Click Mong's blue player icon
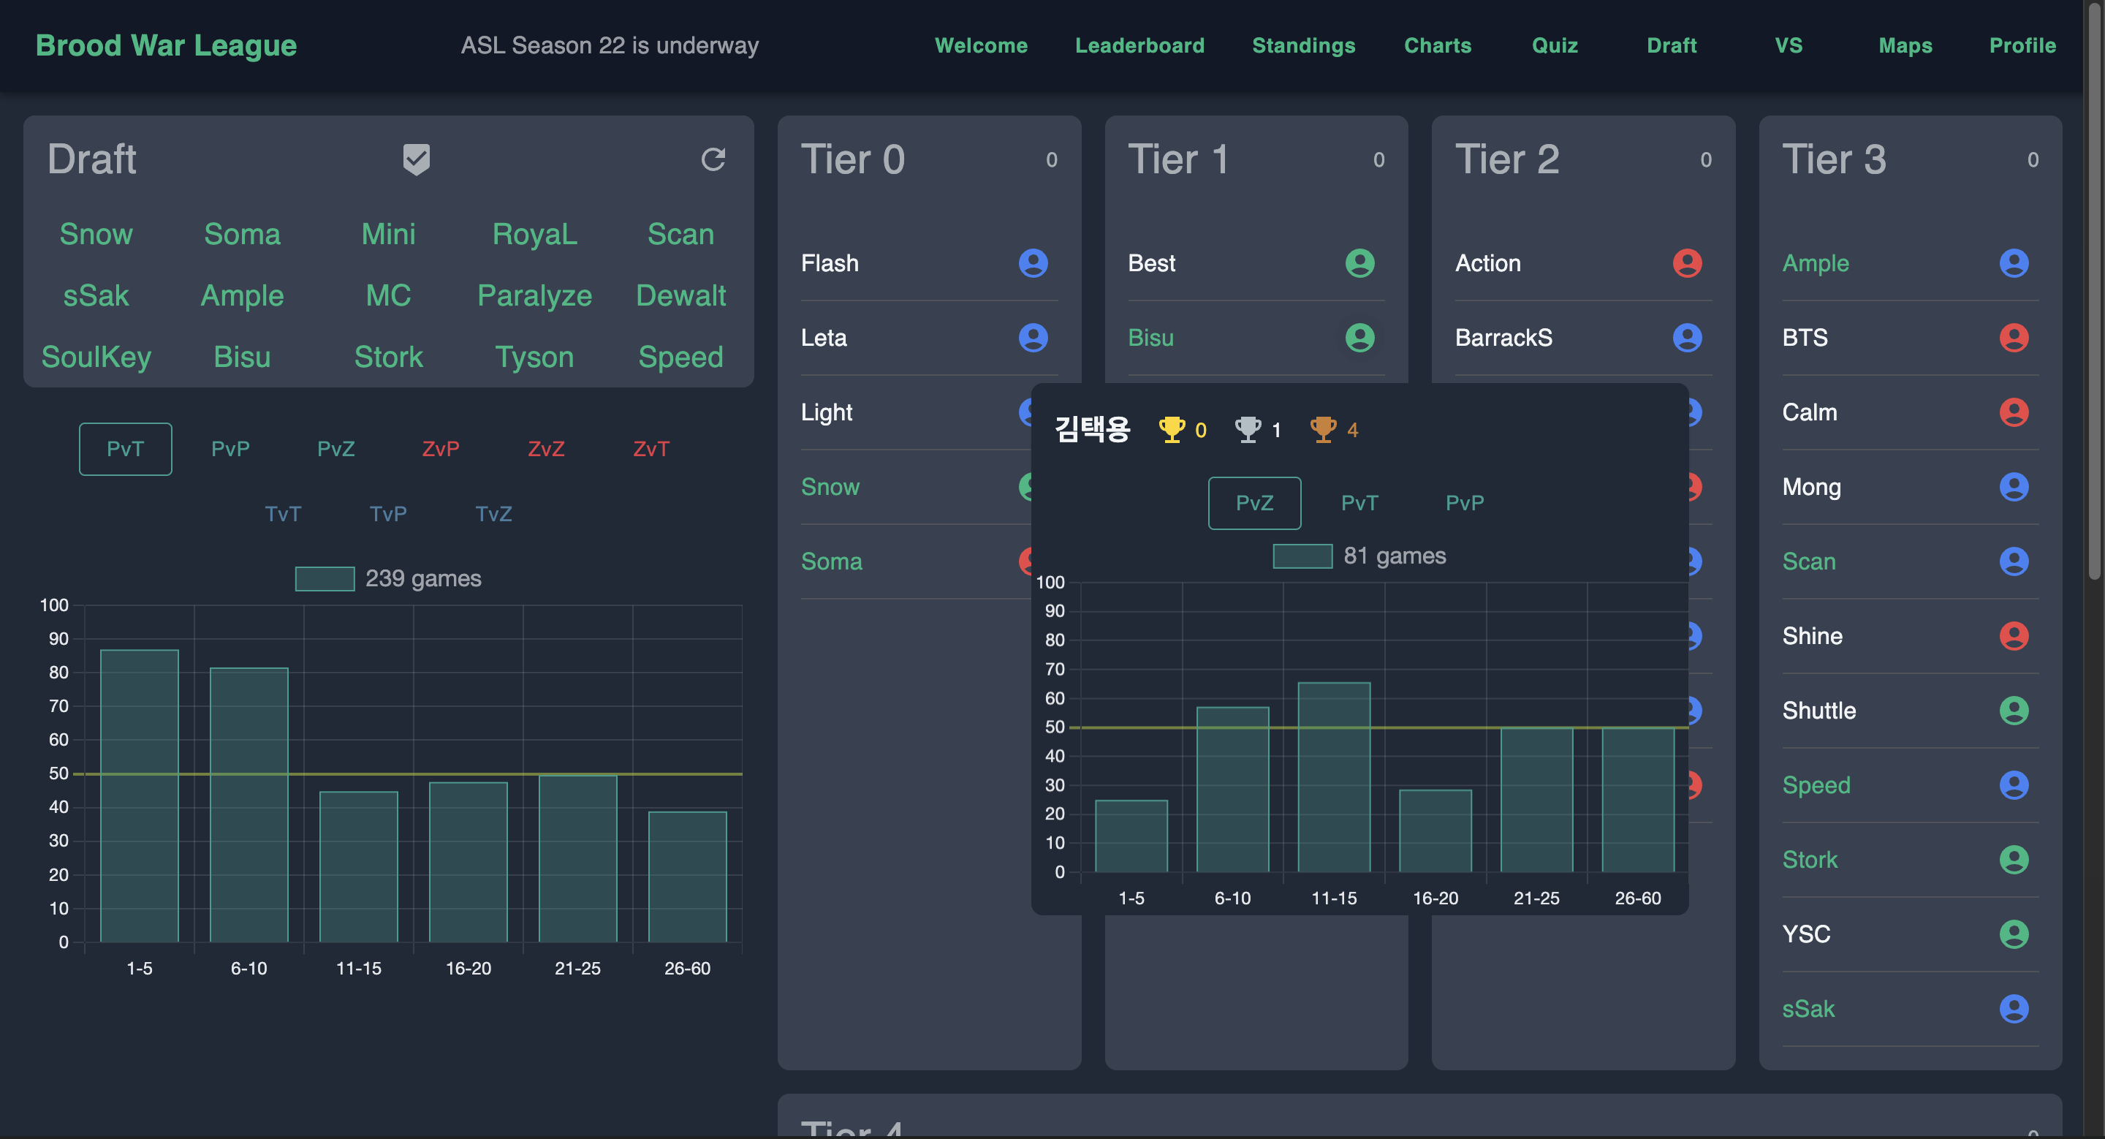This screenshot has height=1139, width=2105. point(2014,487)
